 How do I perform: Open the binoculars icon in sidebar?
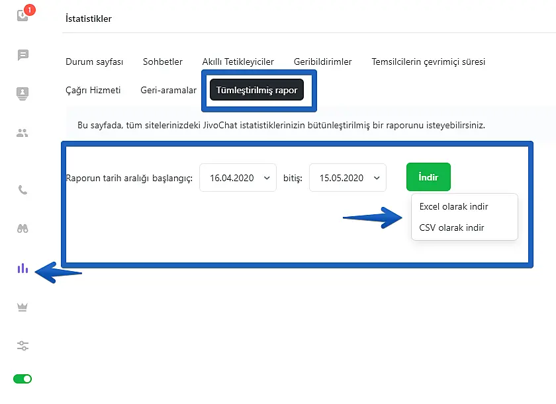click(23, 229)
